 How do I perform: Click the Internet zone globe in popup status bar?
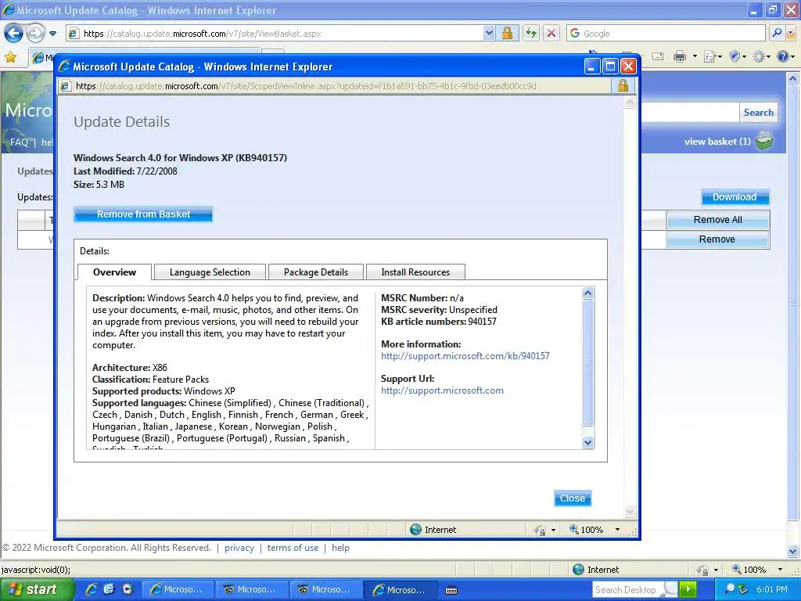point(416,530)
